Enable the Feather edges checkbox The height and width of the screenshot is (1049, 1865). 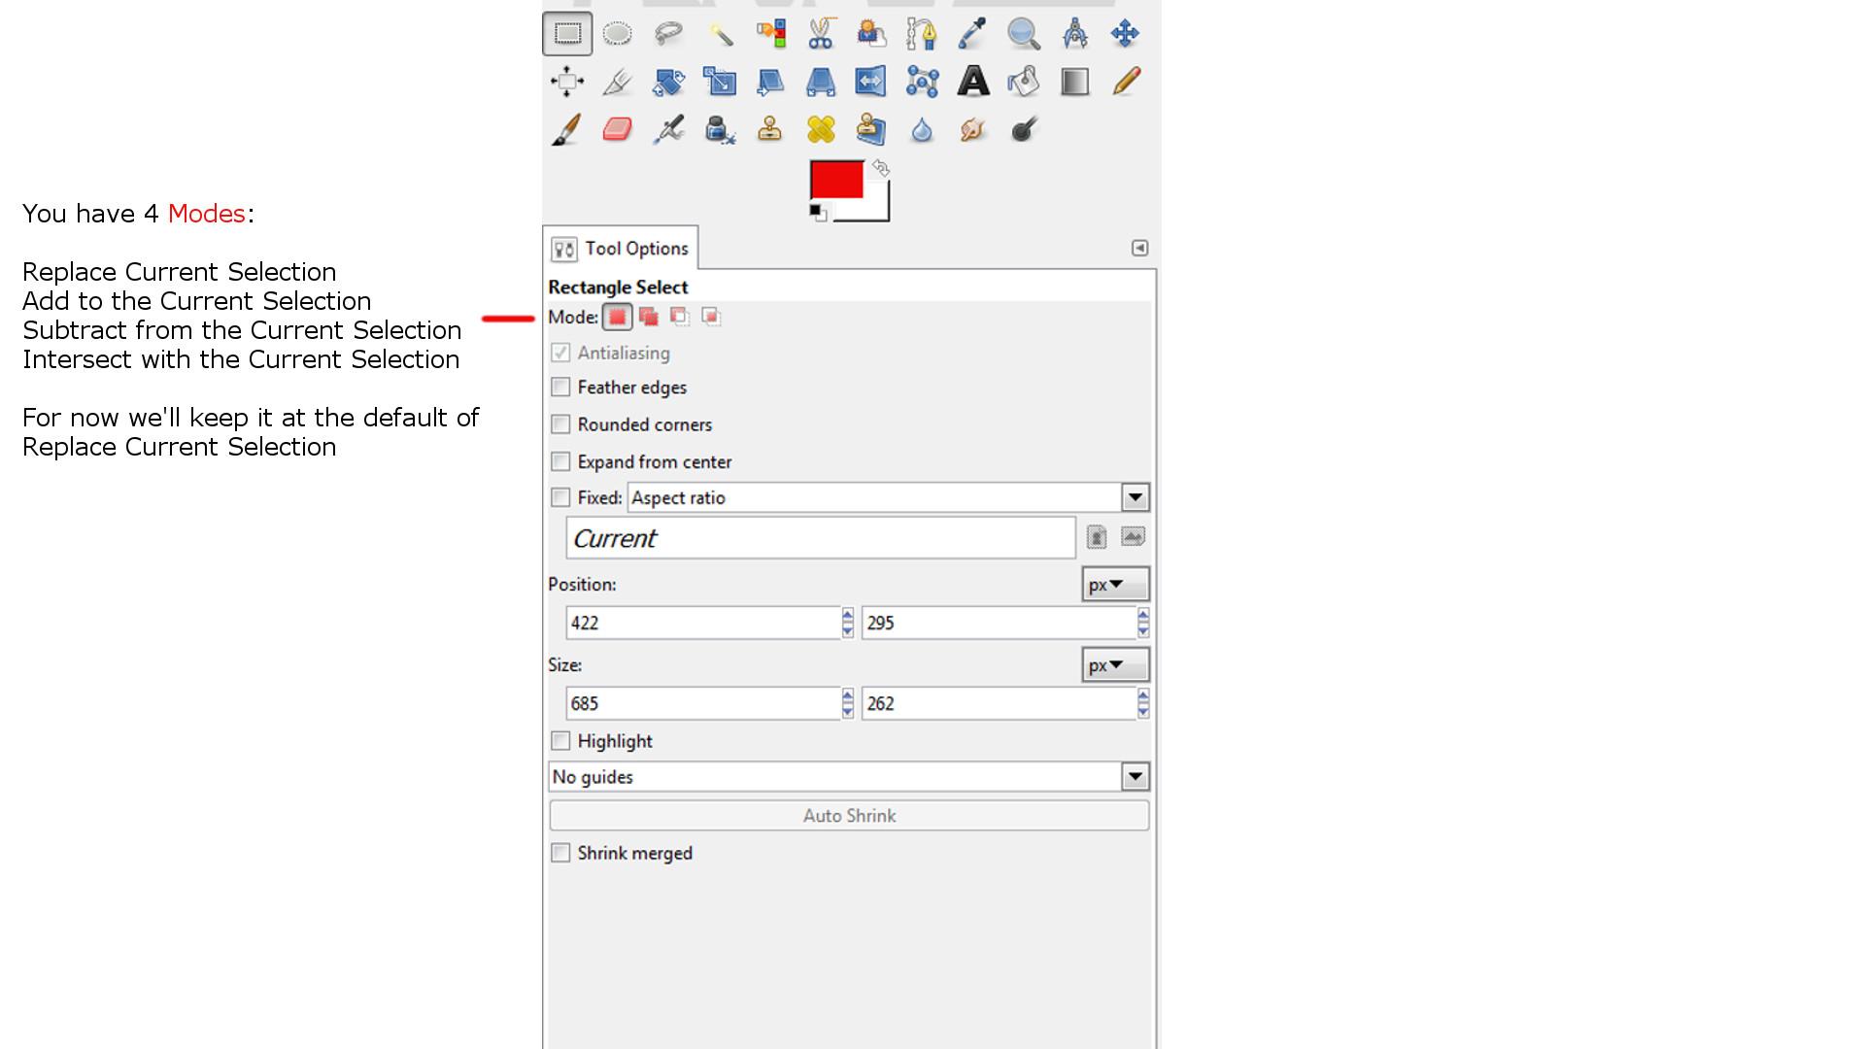point(560,388)
